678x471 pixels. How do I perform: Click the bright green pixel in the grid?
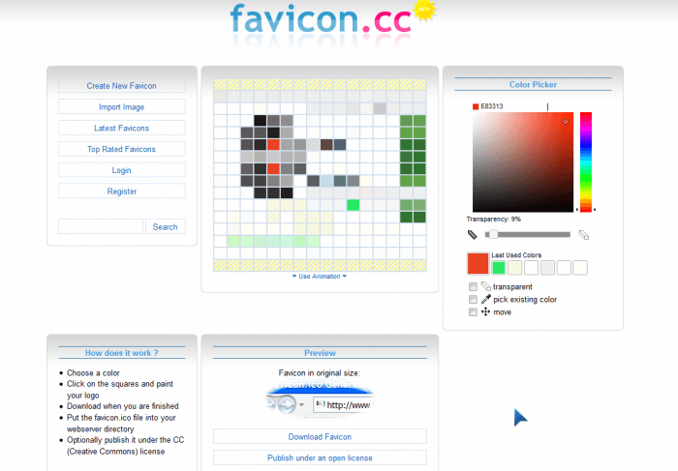click(x=354, y=205)
